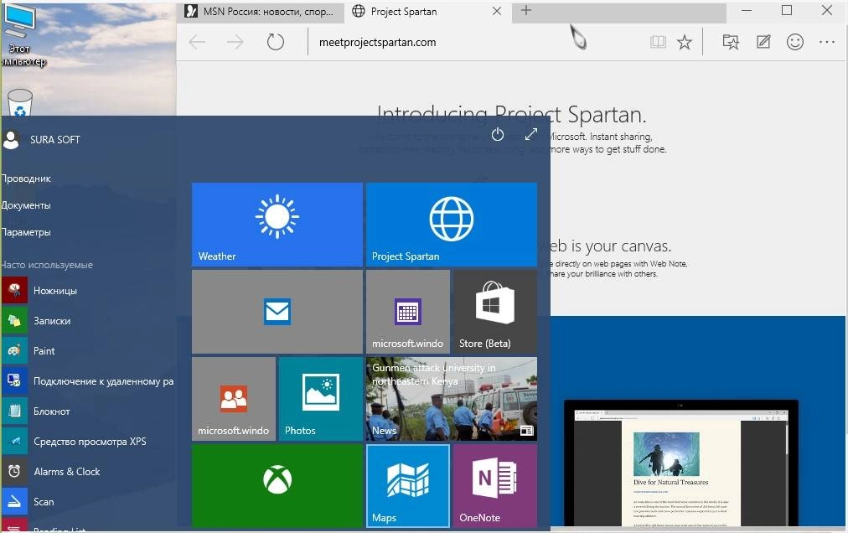Launch the Project Spartan tile
The height and width of the screenshot is (533, 848).
pos(452,225)
